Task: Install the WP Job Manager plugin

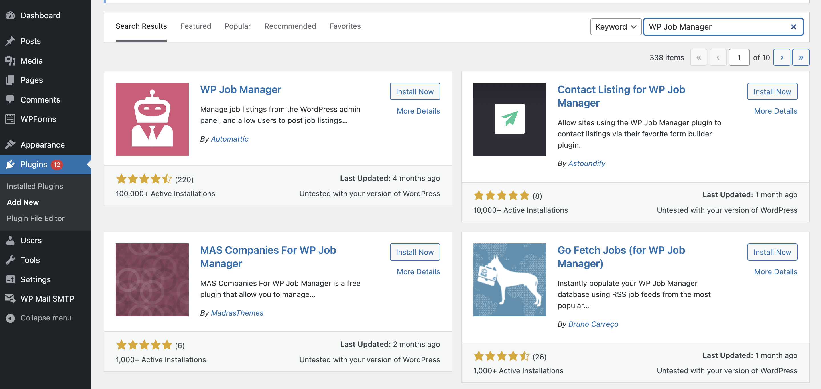Action: 415,91
